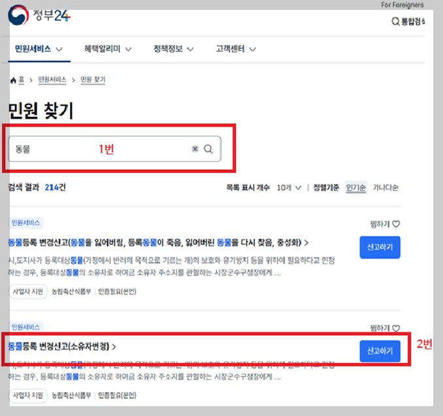Expand the 민원서비스 menu
Viewport: 443px width, 416px height.
39,49
